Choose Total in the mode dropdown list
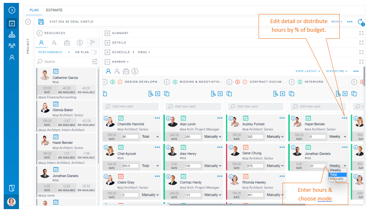Screen dimensions: 371x212 point(337,174)
